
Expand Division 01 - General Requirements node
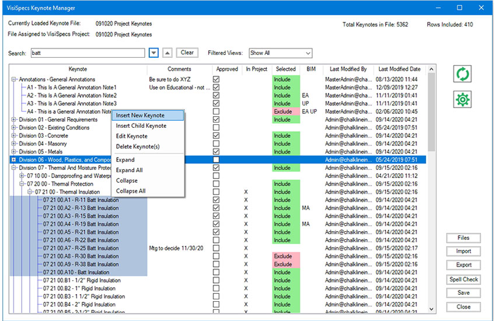pos(13,120)
